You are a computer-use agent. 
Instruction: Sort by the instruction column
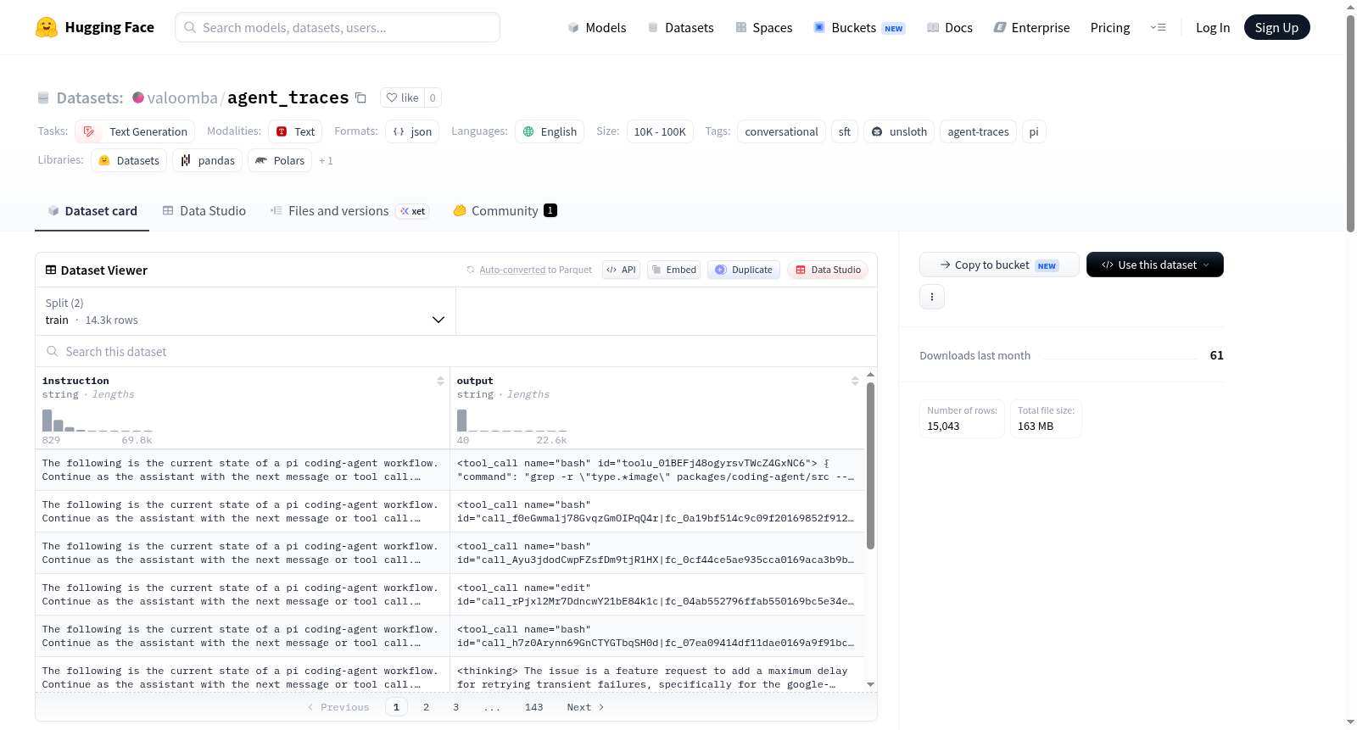tap(440, 381)
